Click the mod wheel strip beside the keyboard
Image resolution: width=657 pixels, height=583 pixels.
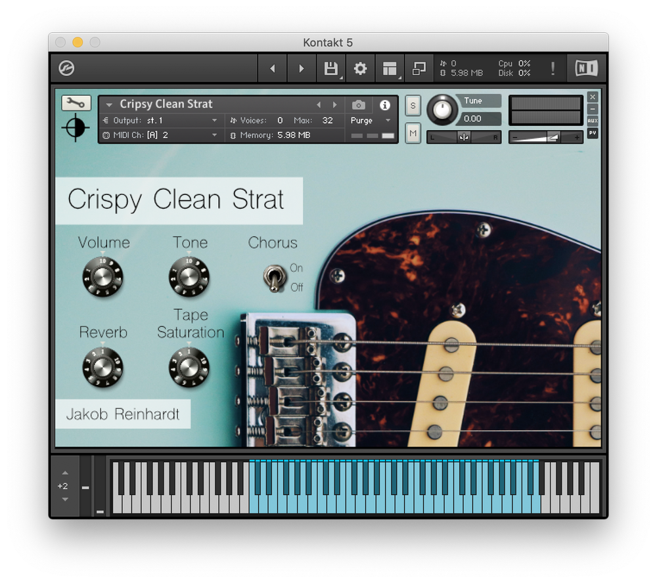click(x=100, y=486)
